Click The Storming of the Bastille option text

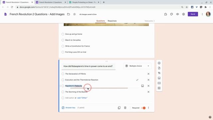[76, 92]
